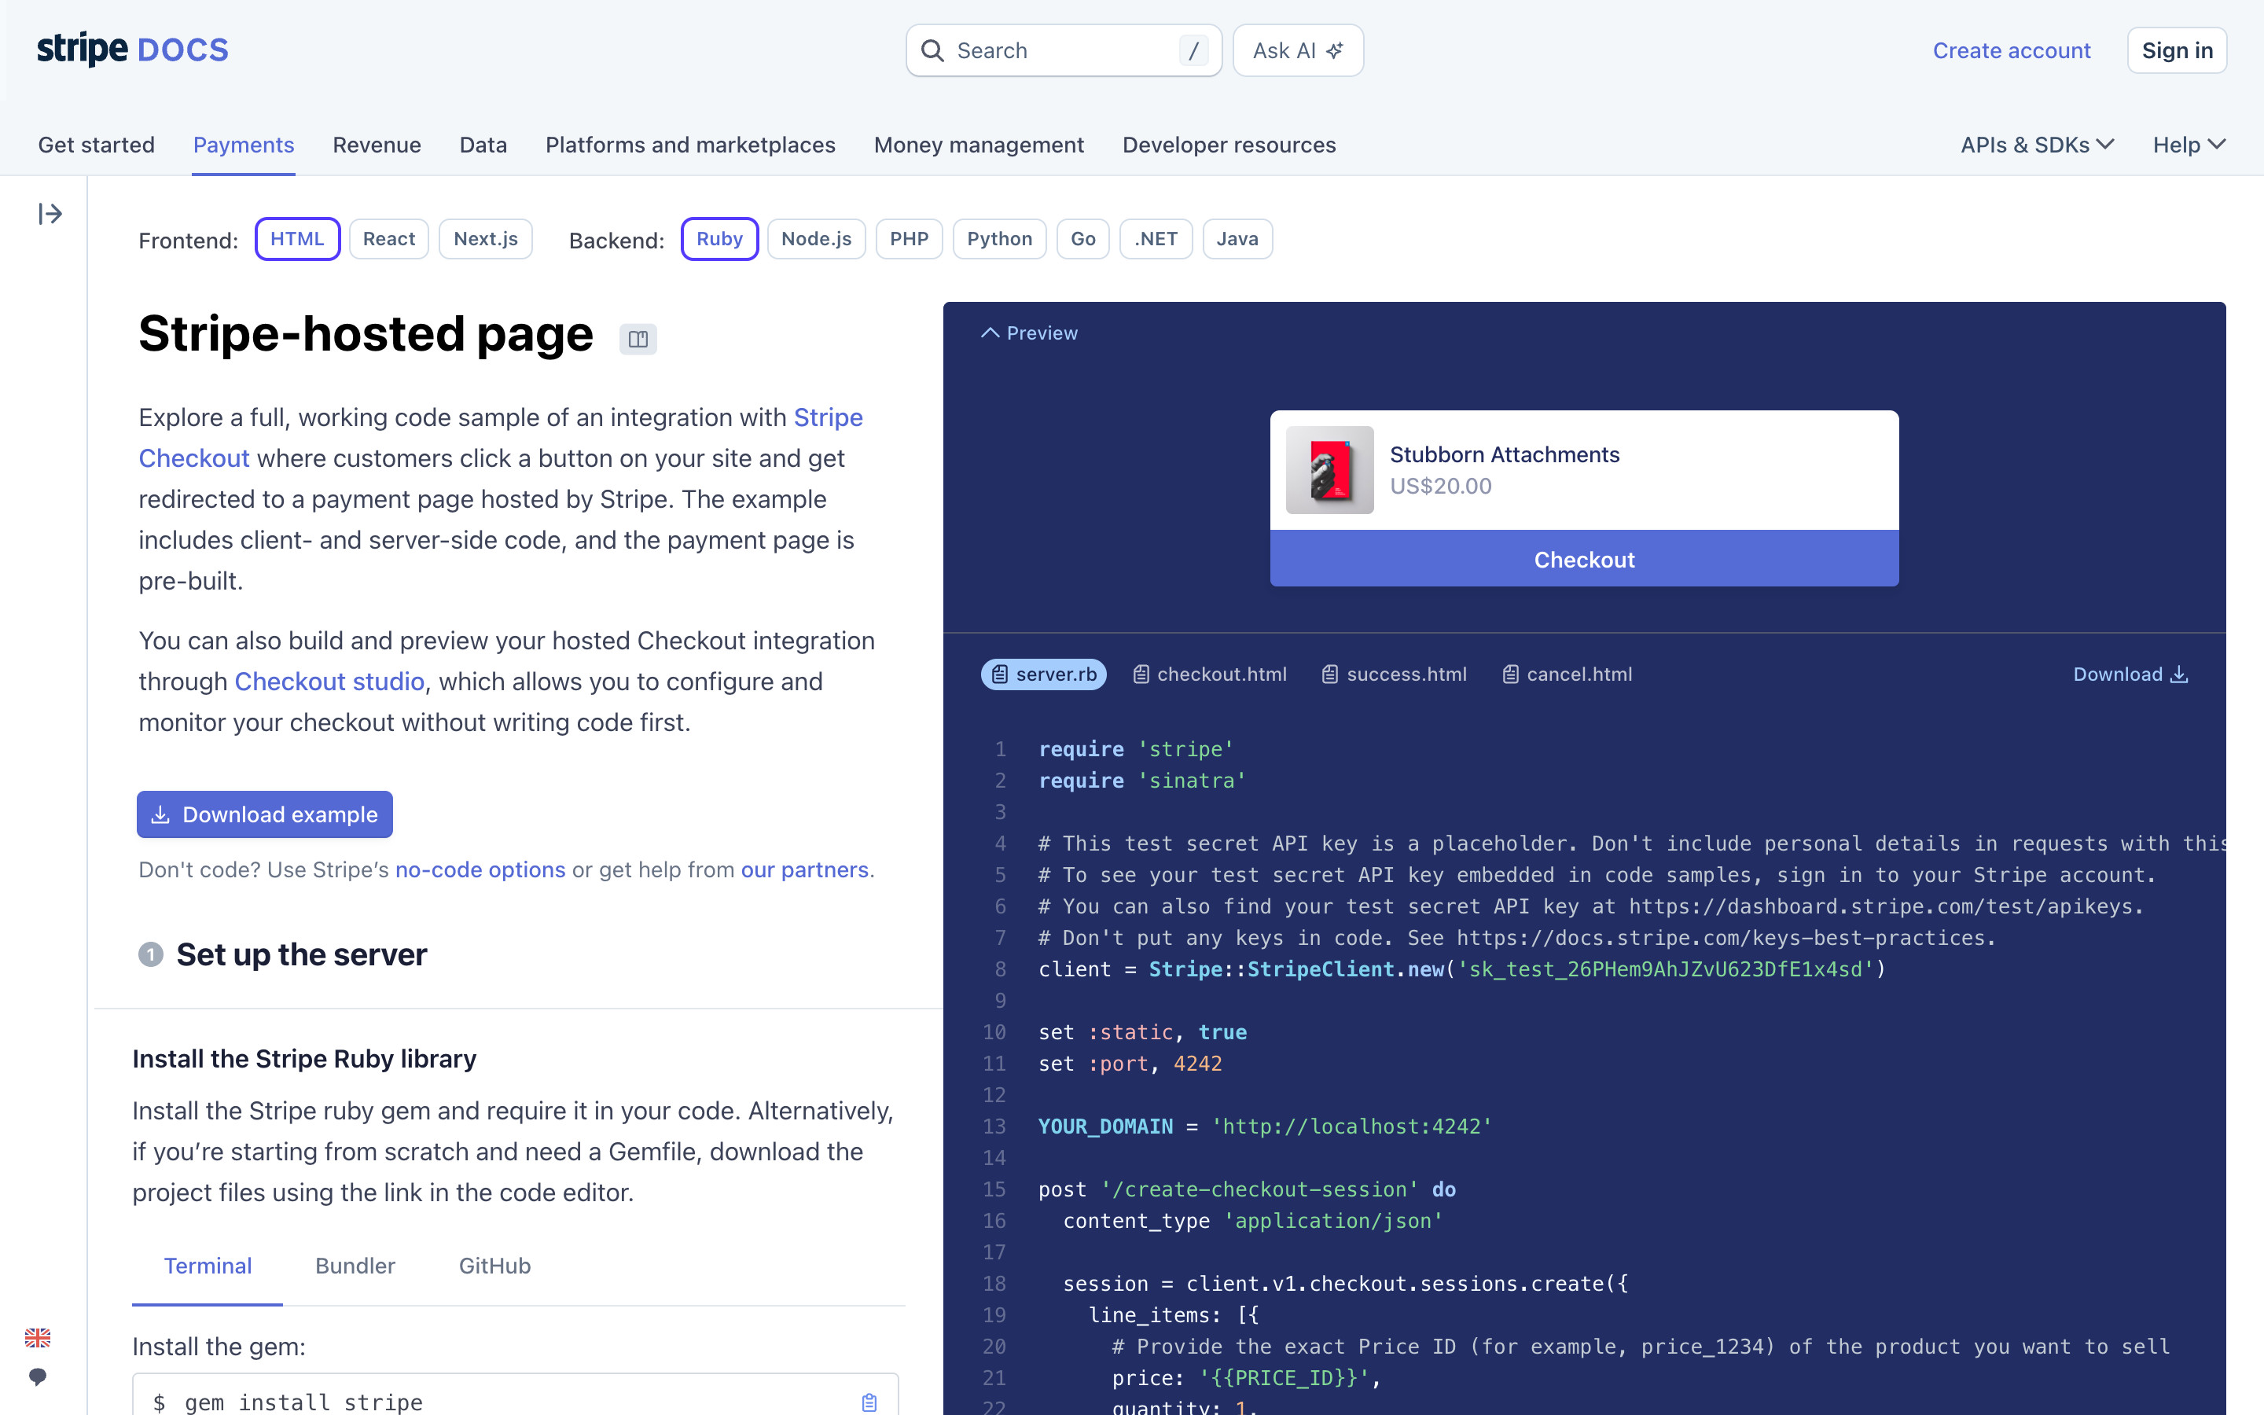Click the sk_test API key string
The height and width of the screenshot is (1415, 2264).
[1667, 969]
